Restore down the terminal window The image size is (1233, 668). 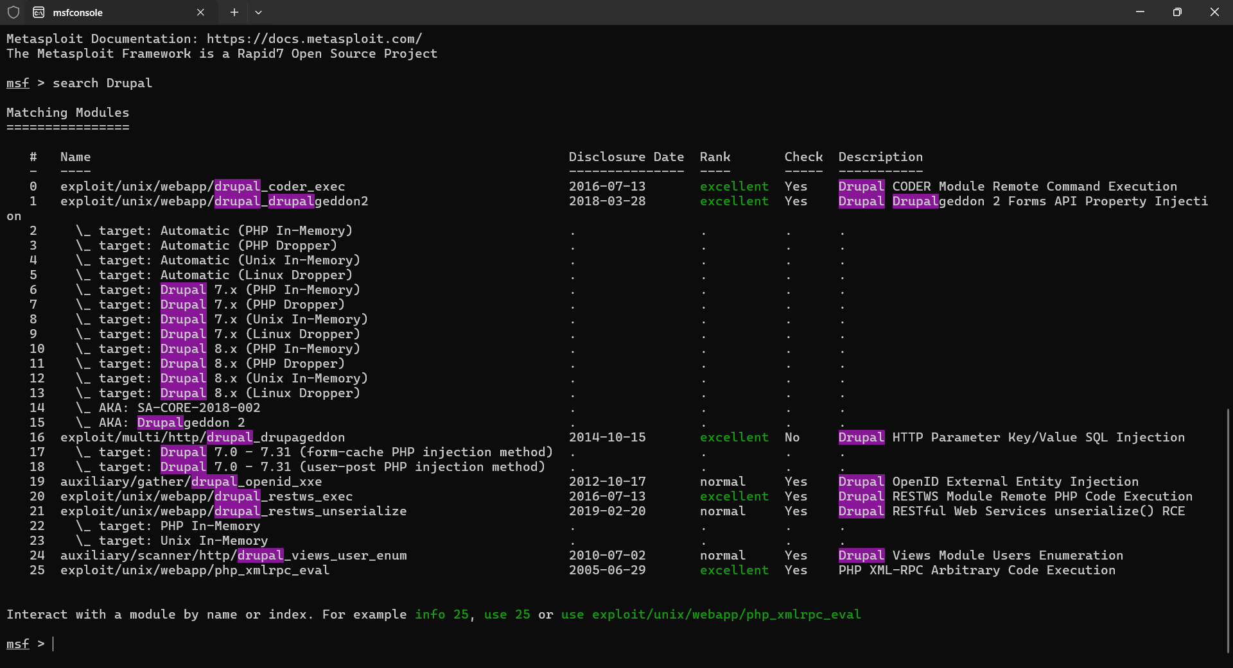(1177, 12)
